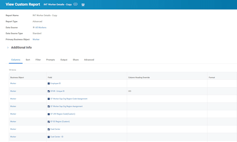Open CF Worker Sup Org Region Code Assignment link
The height and width of the screenshot is (142, 237).
point(69,99)
